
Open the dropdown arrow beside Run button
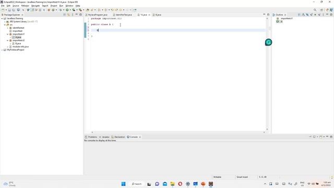pos(70,10)
